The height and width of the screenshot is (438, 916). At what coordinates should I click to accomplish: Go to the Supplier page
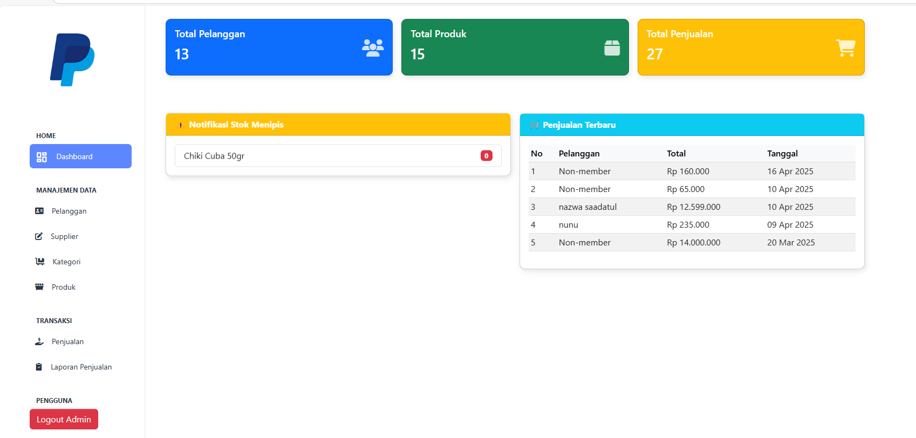(x=64, y=236)
